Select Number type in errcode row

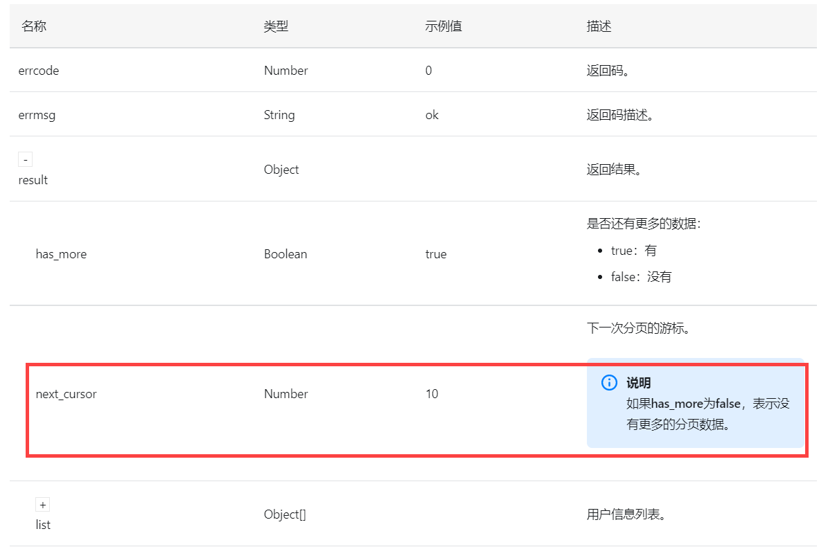[x=285, y=71]
